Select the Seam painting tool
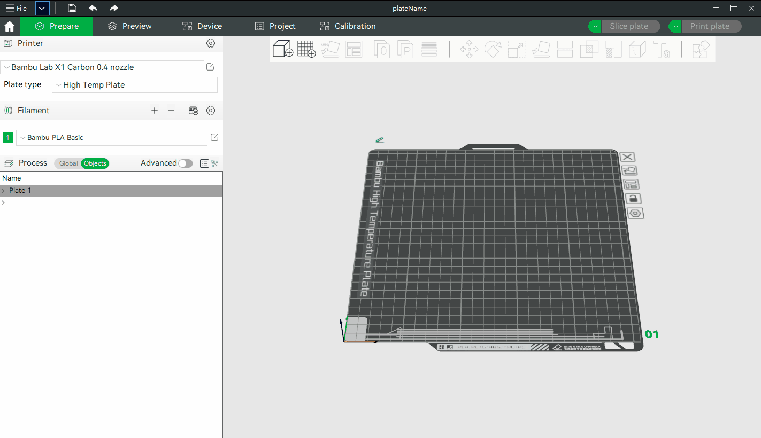The height and width of the screenshot is (438, 761). [637, 49]
